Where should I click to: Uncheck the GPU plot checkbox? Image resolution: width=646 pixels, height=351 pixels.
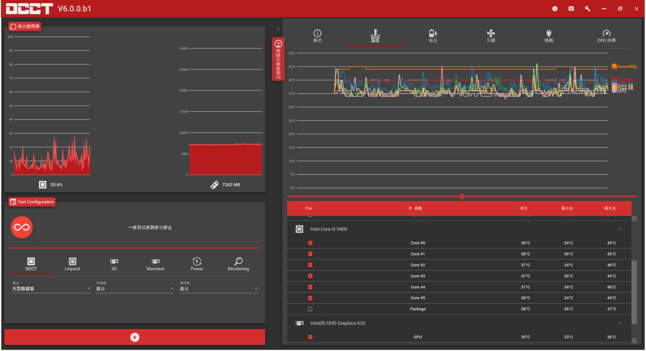pyautogui.click(x=310, y=337)
